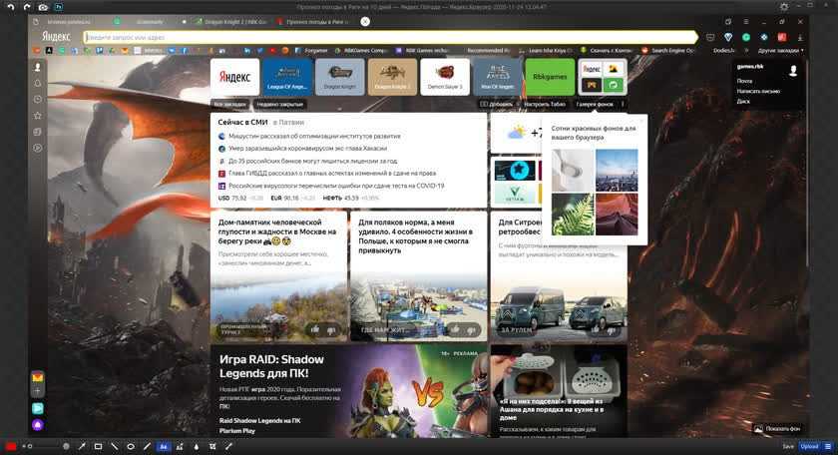Click the red color swatch
The image size is (838, 455).
pos(11,446)
